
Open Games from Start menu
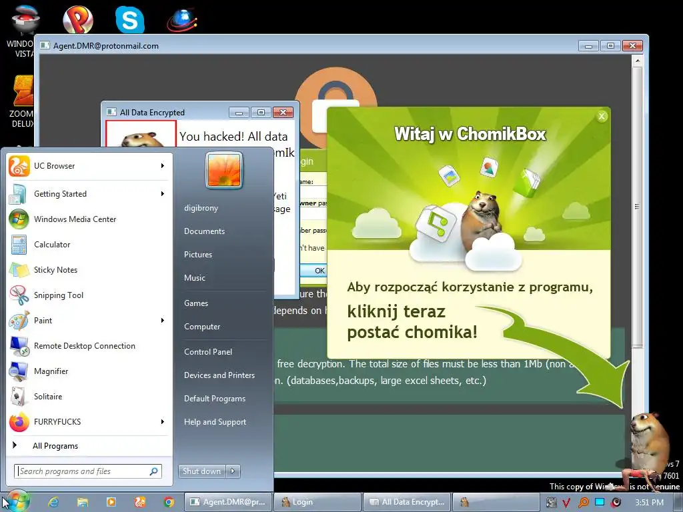[196, 303]
